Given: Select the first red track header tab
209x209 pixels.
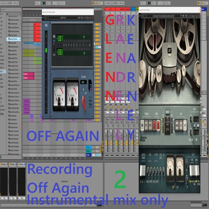Looking at the screenshot, I should [107, 9].
